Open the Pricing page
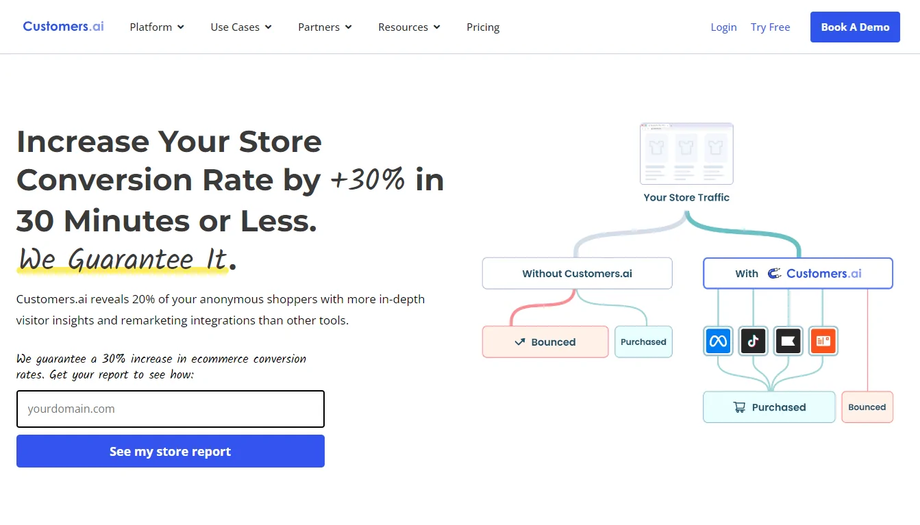The height and width of the screenshot is (525, 920). 483,27
